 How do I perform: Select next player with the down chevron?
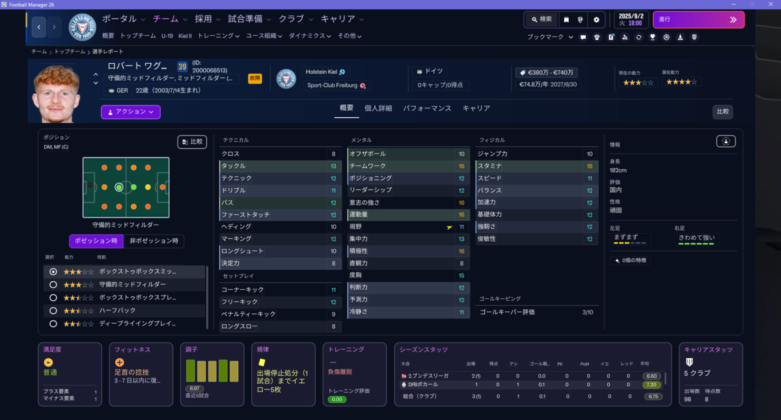click(96, 83)
